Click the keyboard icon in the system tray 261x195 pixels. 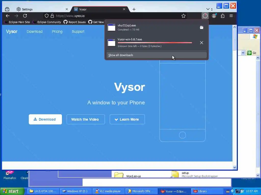[228, 191]
